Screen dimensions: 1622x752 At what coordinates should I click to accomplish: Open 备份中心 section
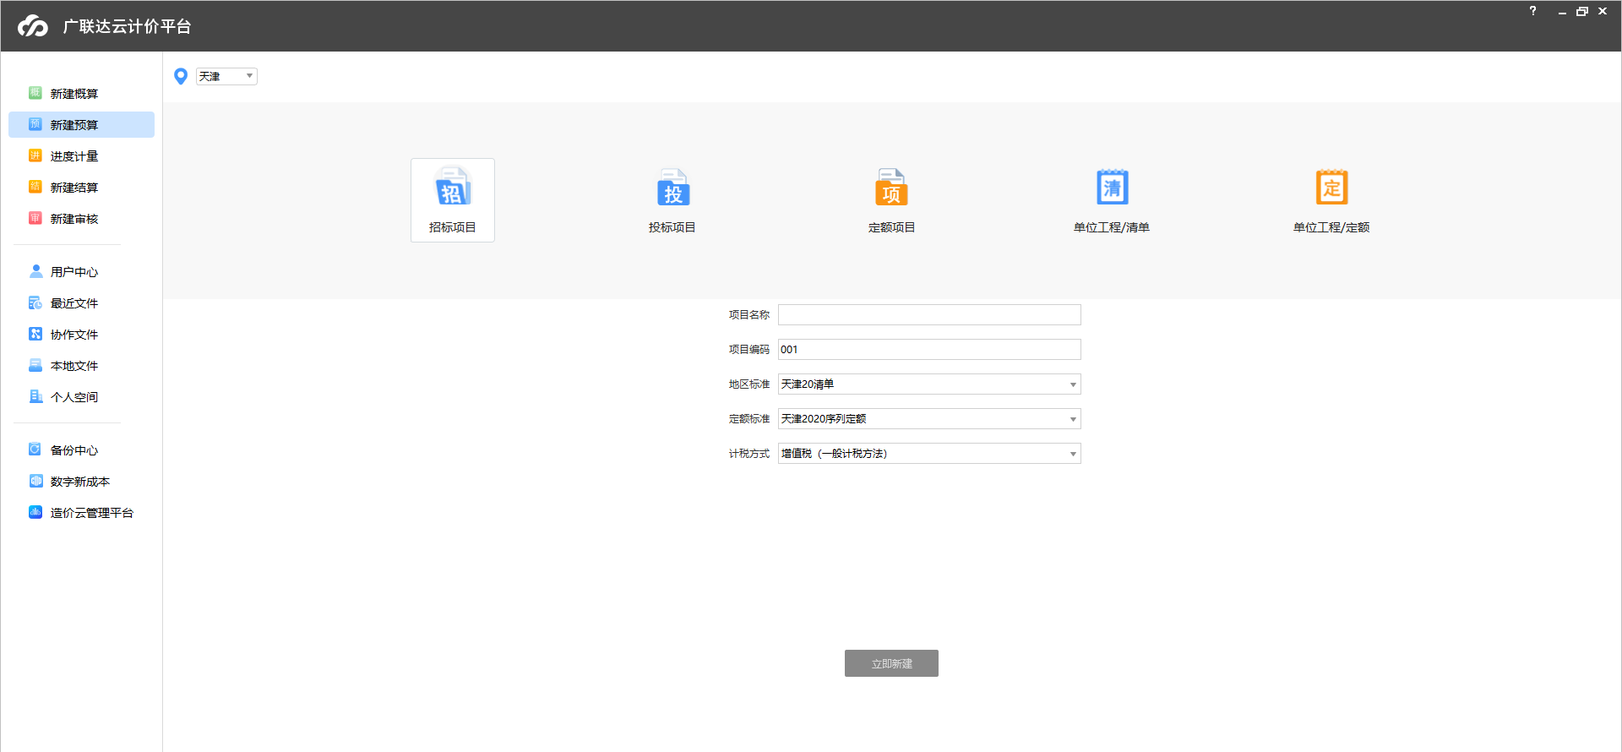click(81, 450)
